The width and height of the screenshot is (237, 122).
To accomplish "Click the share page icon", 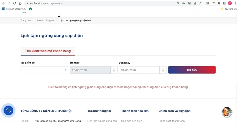I will click(195, 3).
